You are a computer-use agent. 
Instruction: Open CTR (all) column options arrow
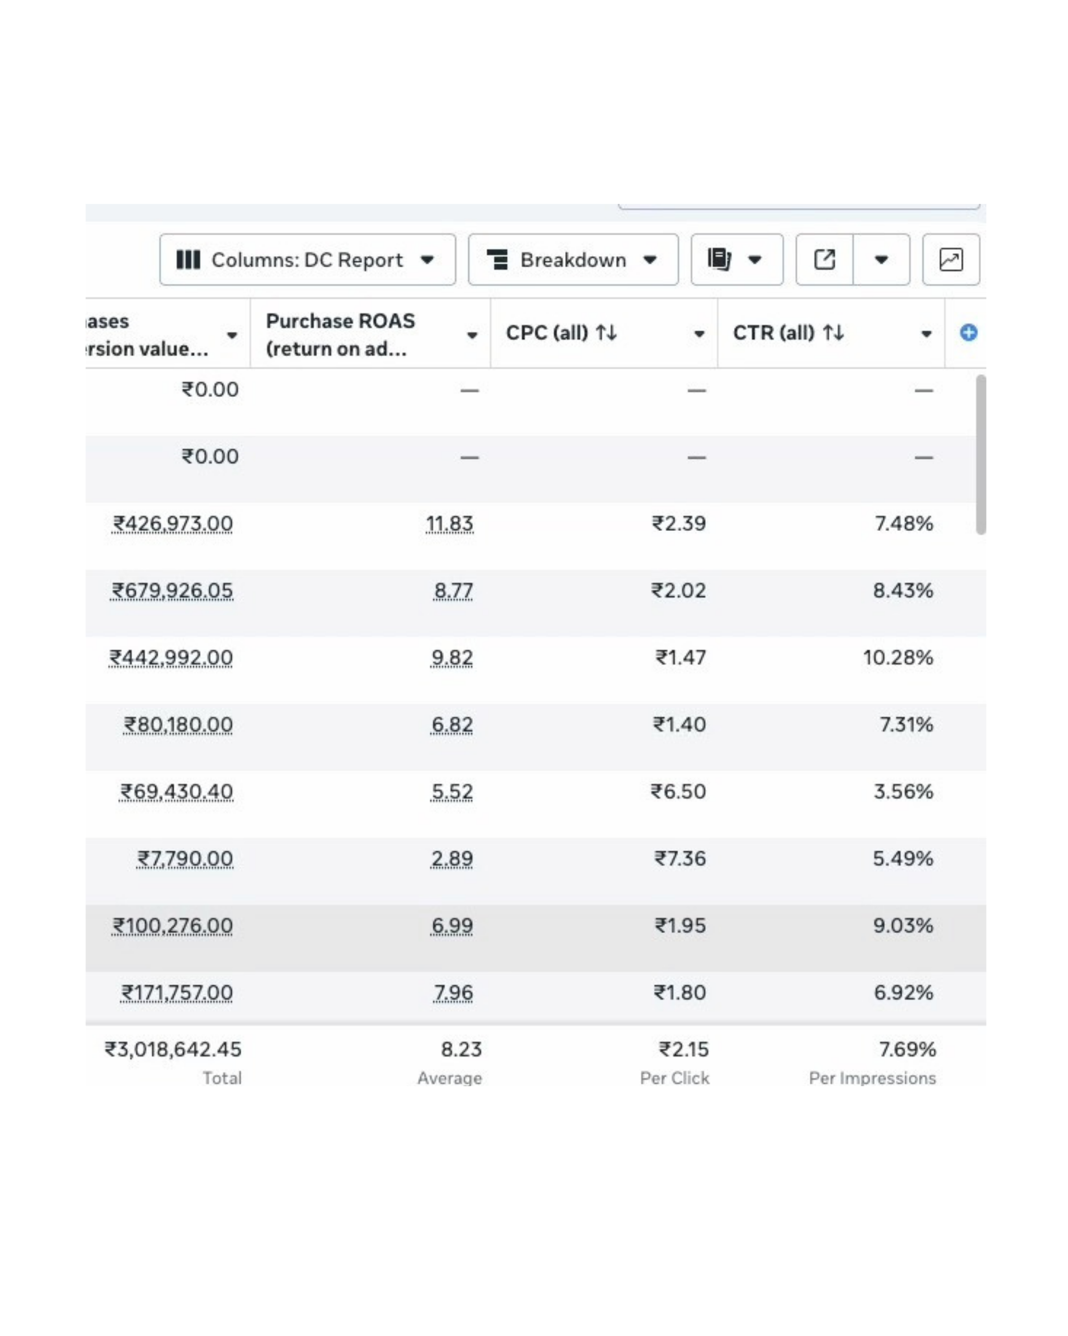(926, 334)
